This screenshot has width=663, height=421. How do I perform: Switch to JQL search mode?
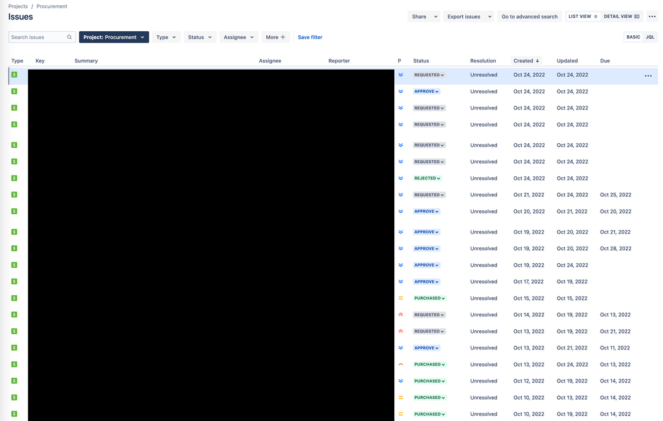(650, 37)
